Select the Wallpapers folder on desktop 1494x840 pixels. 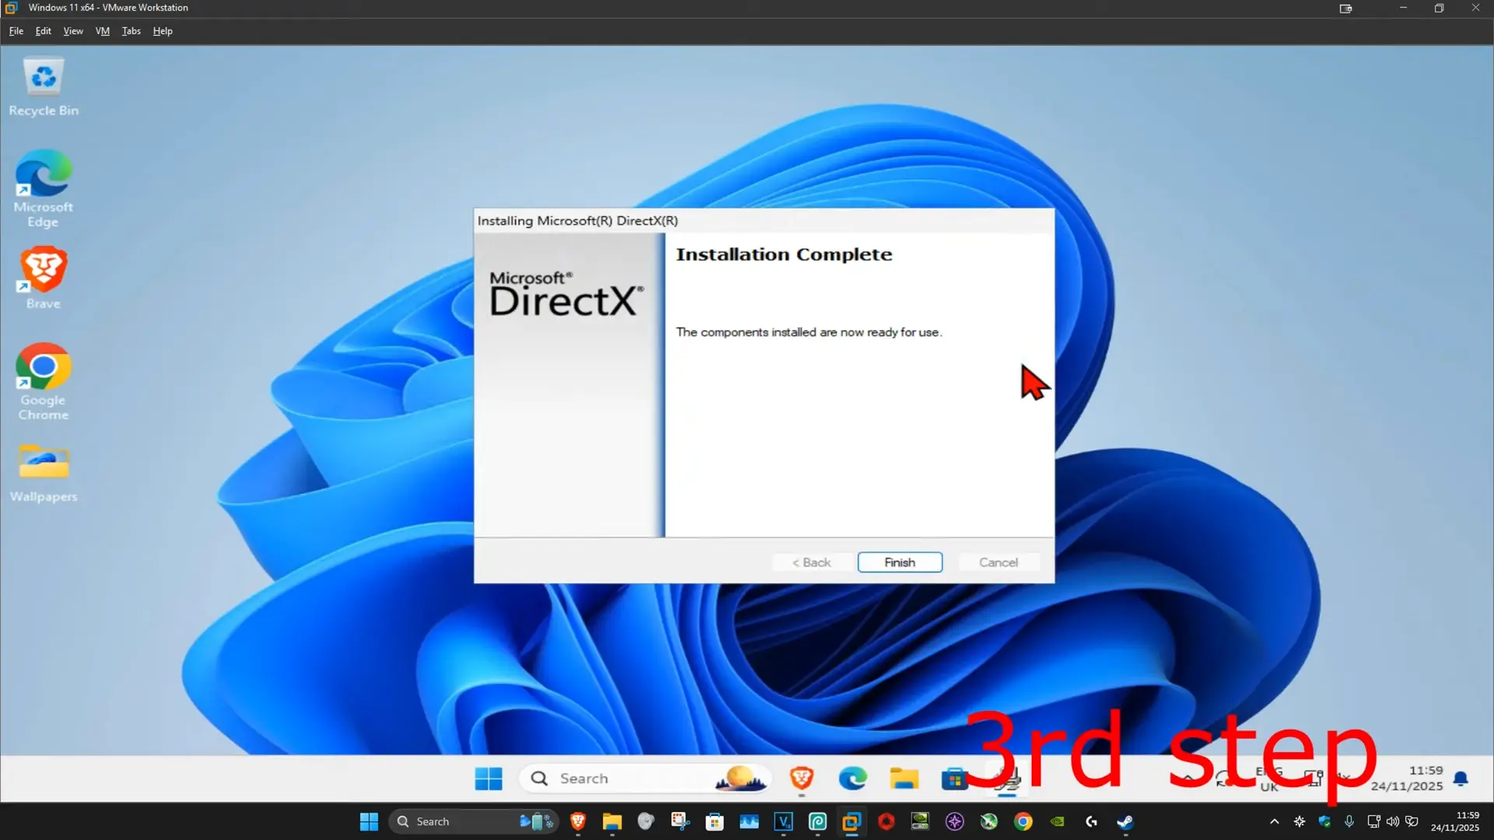pos(44,473)
